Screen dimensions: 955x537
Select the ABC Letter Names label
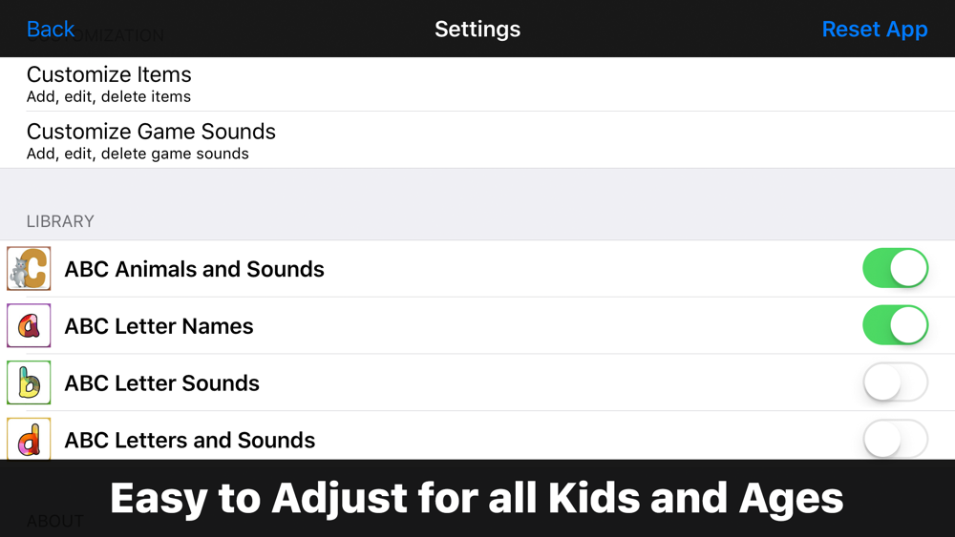[159, 326]
